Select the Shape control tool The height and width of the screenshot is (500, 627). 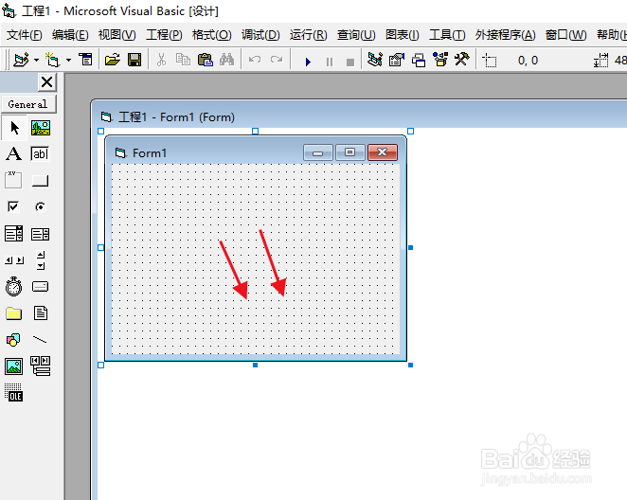coord(13,340)
